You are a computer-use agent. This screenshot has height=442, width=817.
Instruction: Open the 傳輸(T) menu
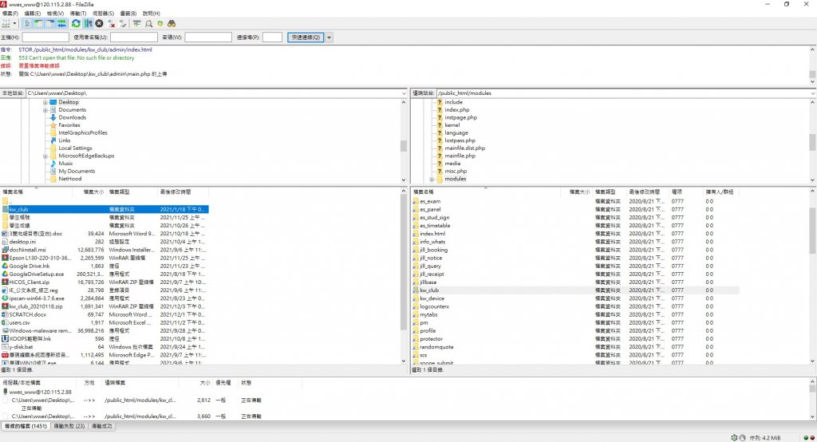78,13
